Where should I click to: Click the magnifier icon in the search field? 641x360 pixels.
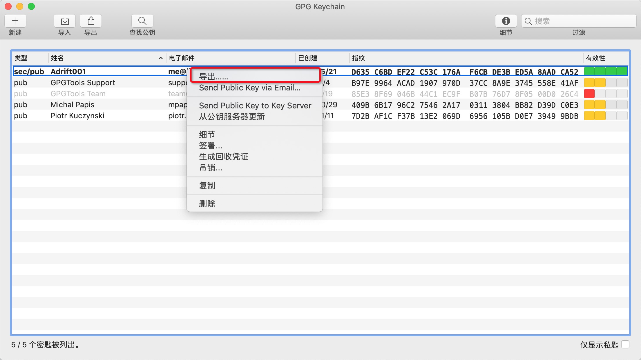pyautogui.click(x=528, y=21)
